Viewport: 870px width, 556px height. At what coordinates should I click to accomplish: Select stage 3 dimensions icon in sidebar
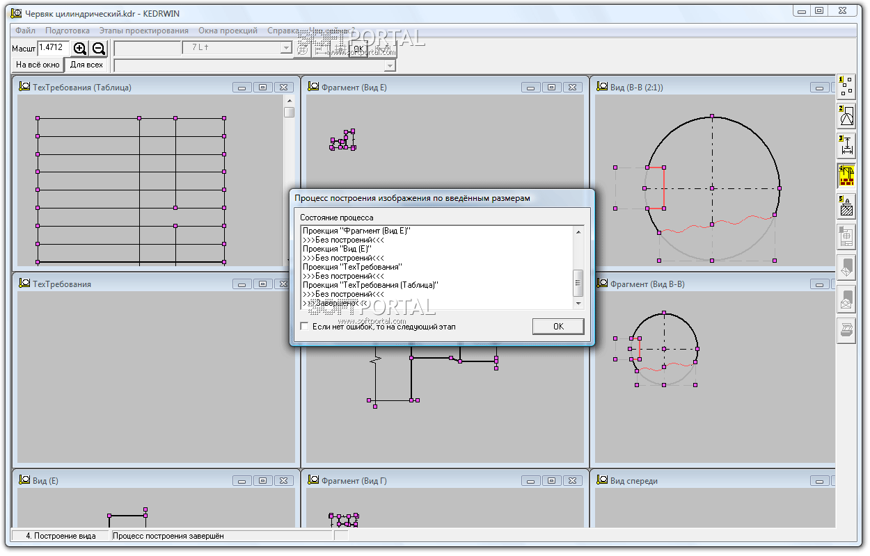pos(846,146)
